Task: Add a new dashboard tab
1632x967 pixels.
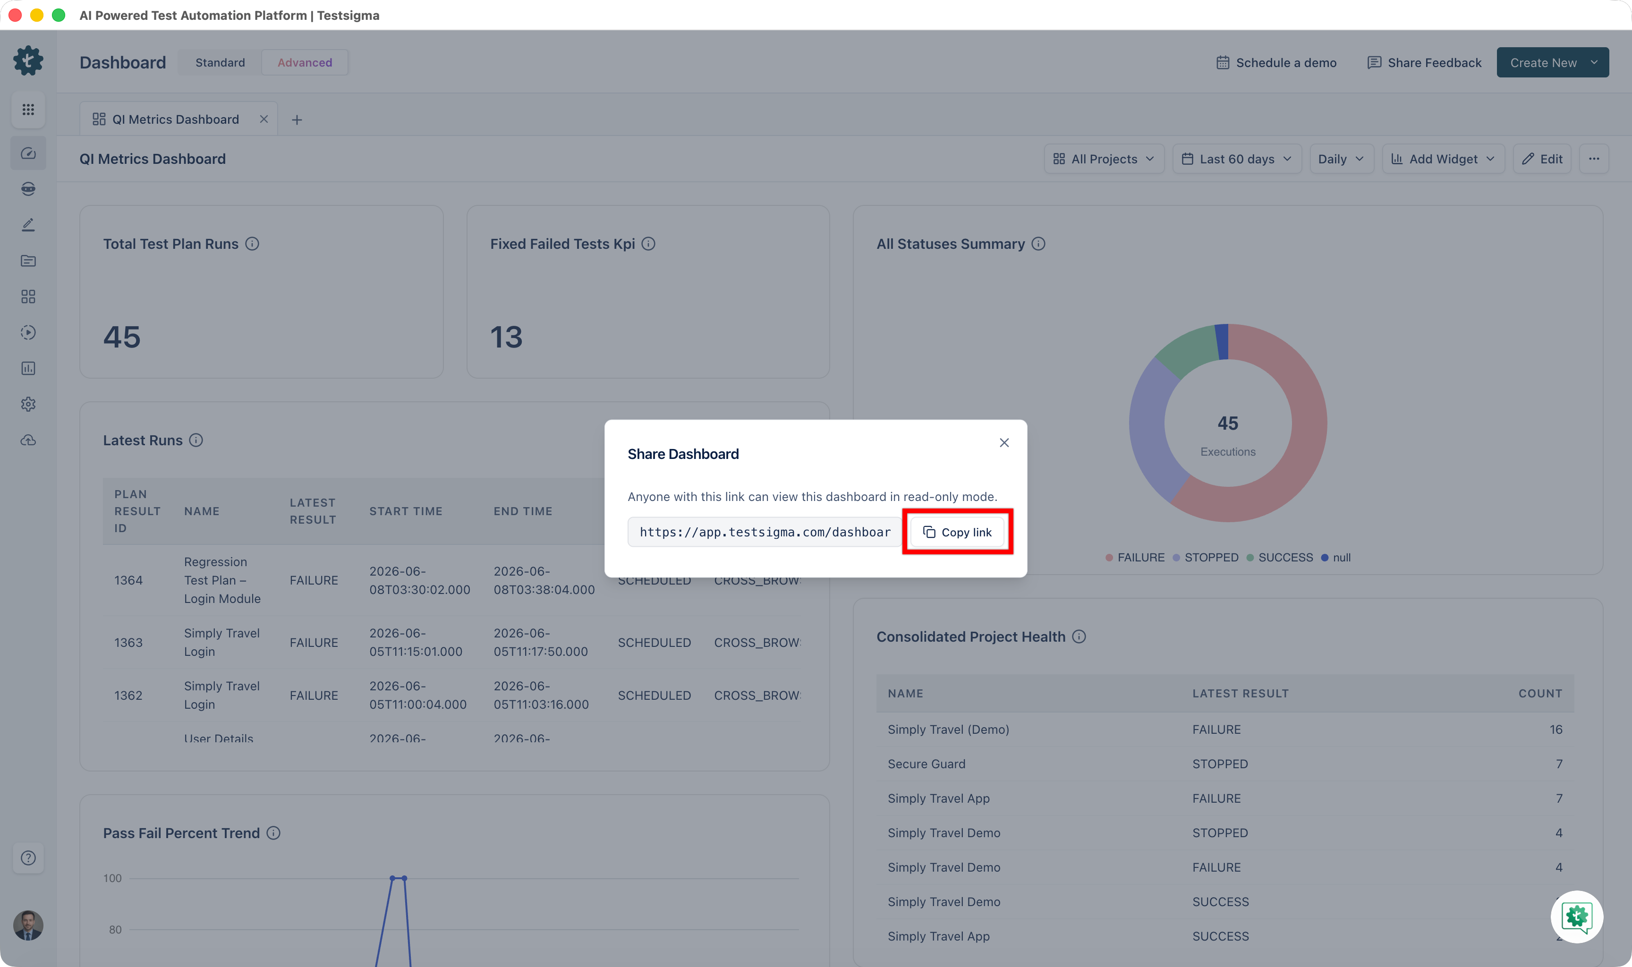Action: (297, 120)
